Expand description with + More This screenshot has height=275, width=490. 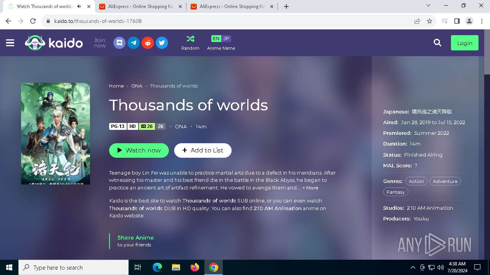click(310, 188)
